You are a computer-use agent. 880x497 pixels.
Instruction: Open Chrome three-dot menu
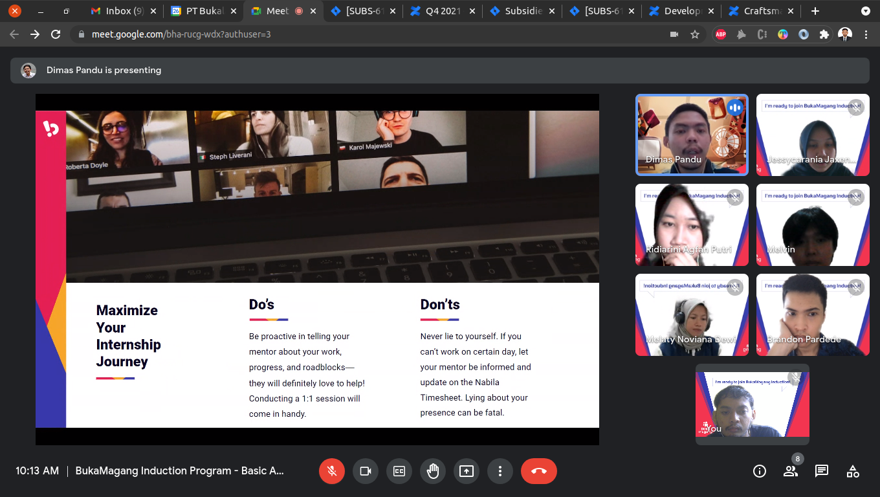click(866, 34)
